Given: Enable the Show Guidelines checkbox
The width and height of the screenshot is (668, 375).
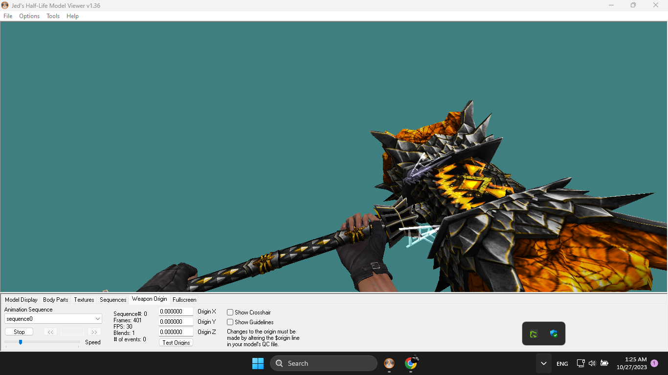Looking at the screenshot, I should [x=230, y=322].
